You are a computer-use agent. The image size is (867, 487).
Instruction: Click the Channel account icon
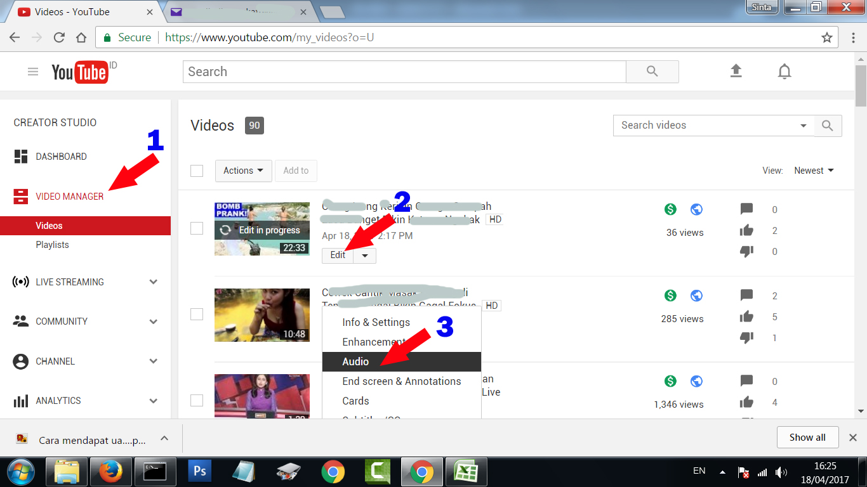pos(21,361)
